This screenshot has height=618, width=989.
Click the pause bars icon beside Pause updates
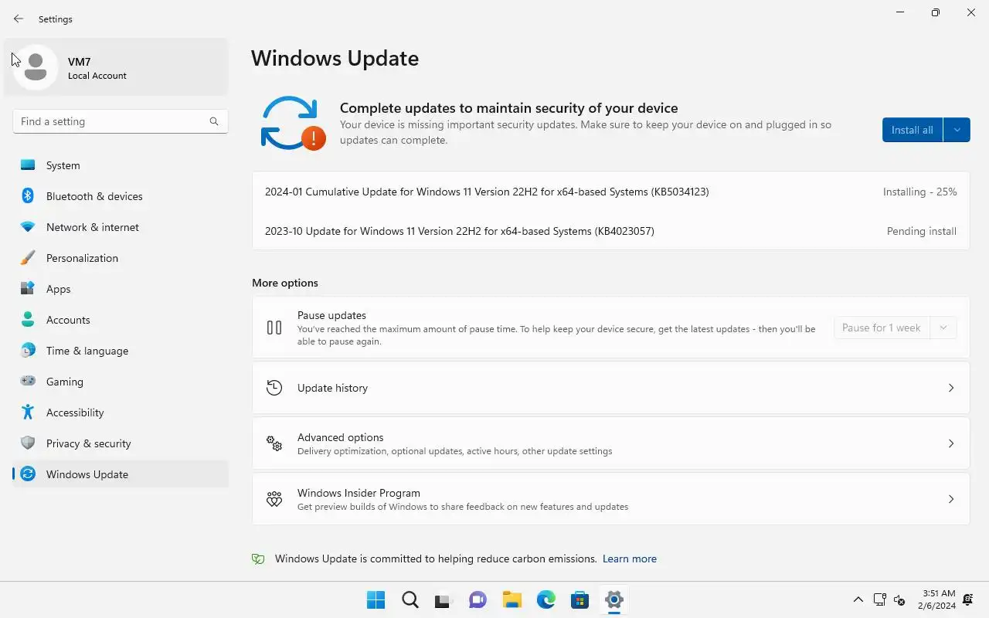(274, 328)
